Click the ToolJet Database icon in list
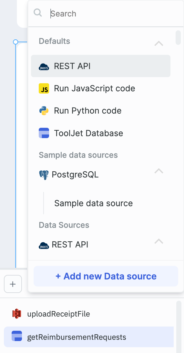 click(x=44, y=133)
